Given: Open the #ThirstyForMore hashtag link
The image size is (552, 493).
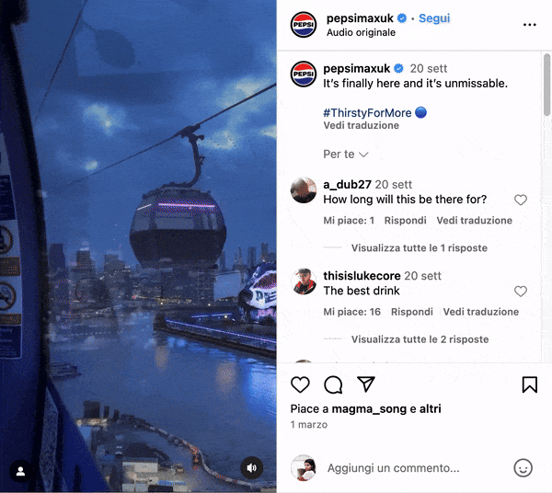Looking at the screenshot, I should (x=367, y=112).
